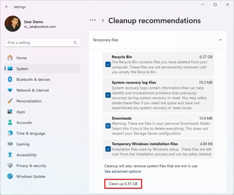Screen dimensions: 234x195
Task: Collapse the Temporary files section chevron
Action: pos(220,40)
